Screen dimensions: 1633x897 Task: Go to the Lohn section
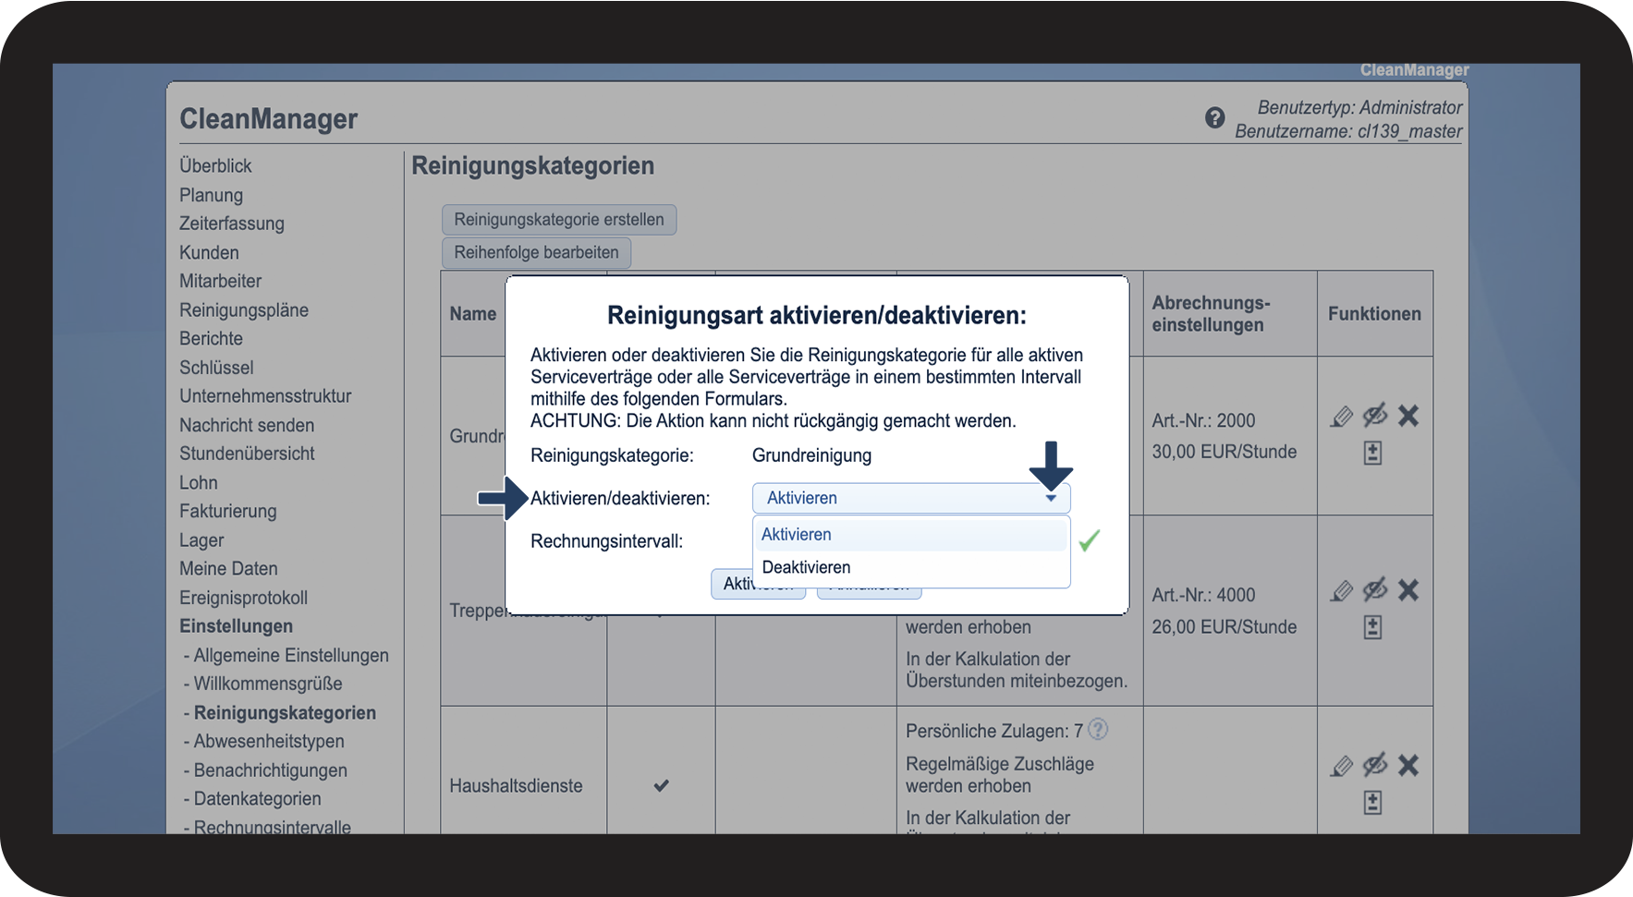tap(199, 482)
